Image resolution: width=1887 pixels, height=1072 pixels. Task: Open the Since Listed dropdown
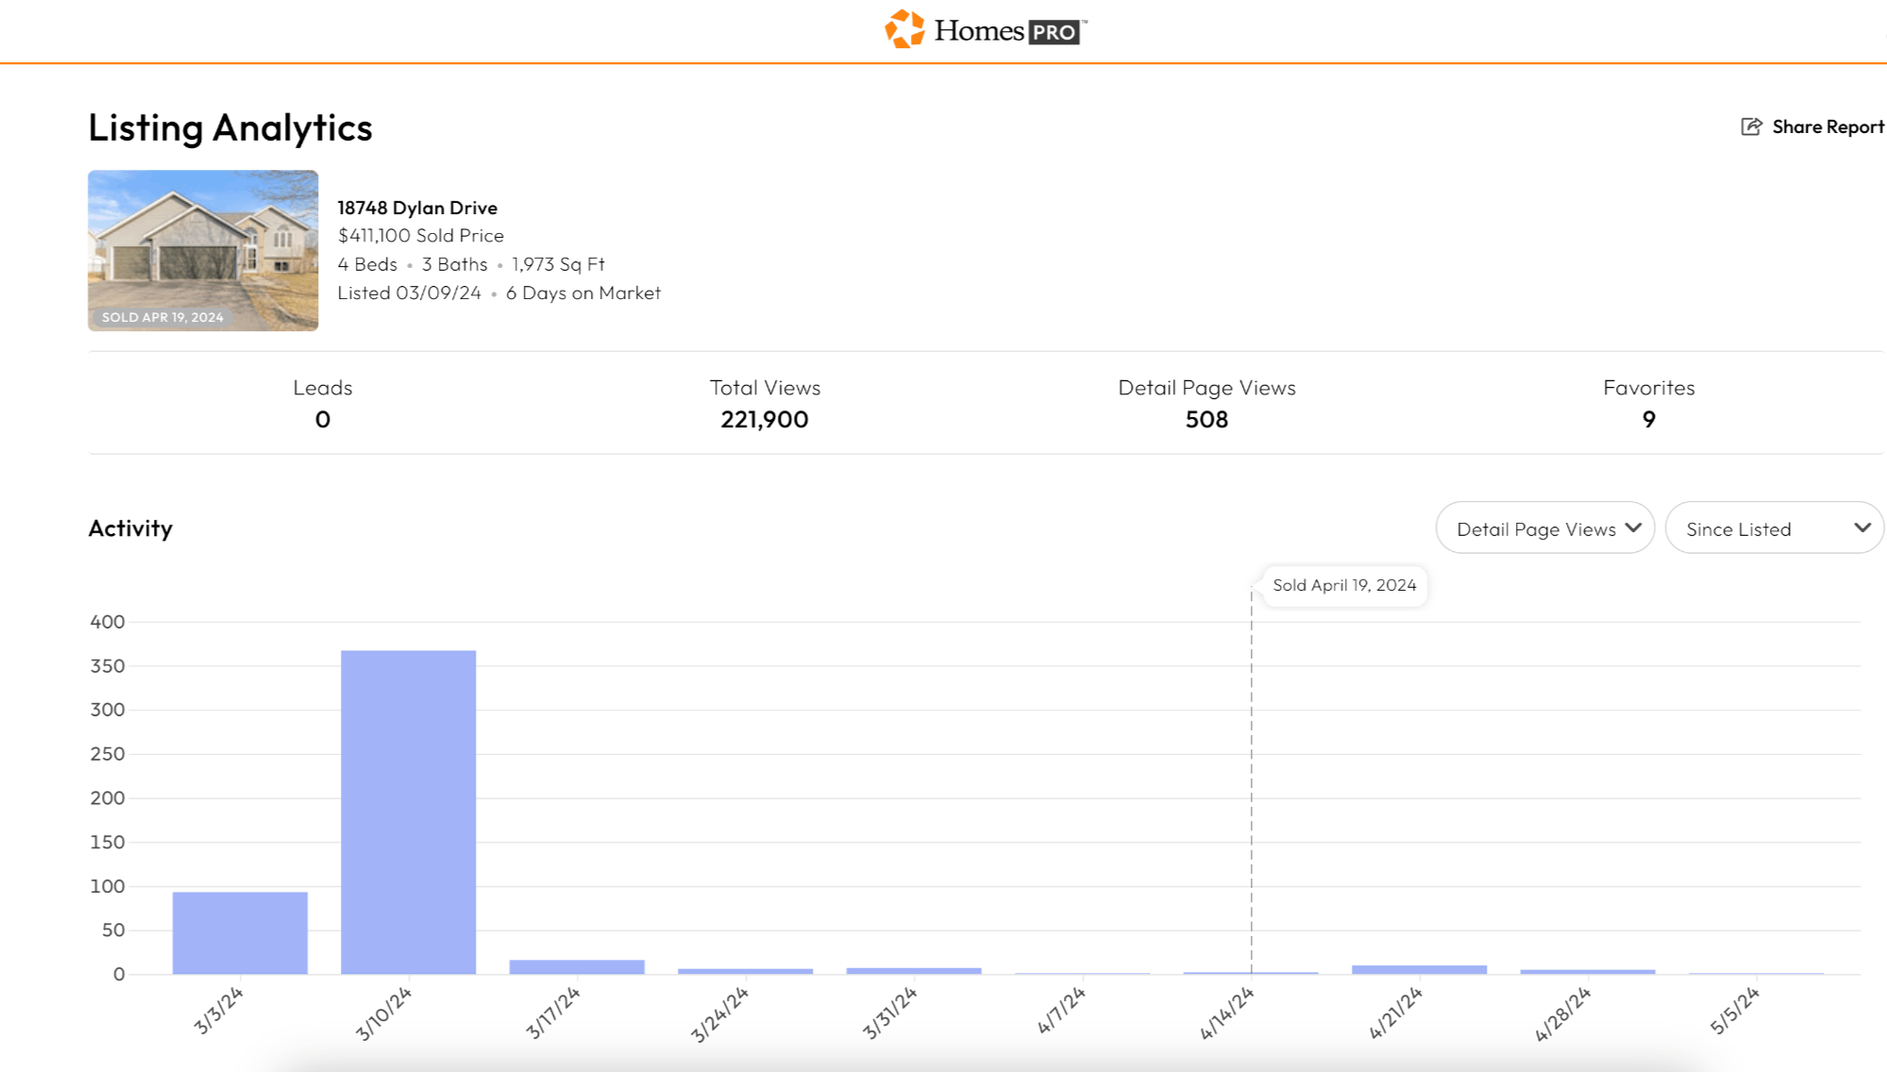(1775, 528)
